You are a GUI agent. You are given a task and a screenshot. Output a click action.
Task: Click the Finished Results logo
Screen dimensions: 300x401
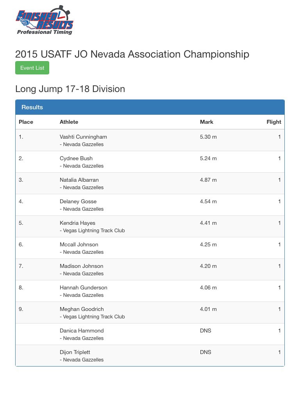tap(45, 20)
